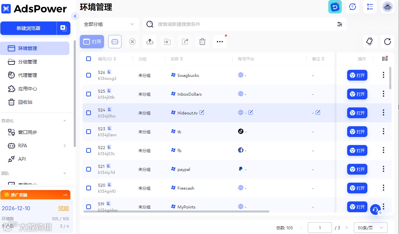Open more options for tk row

[384, 131]
